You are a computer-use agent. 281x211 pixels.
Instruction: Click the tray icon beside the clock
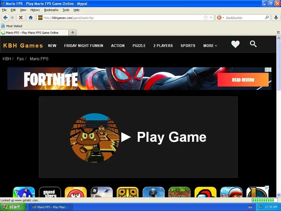[x=260, y=207]
